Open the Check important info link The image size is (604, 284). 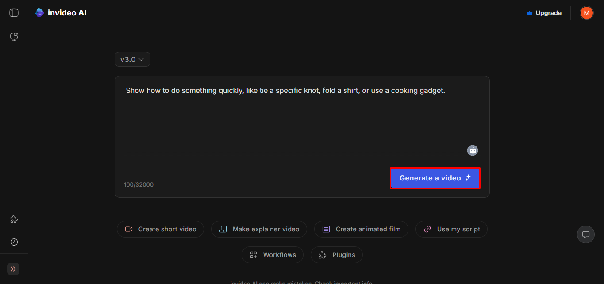click(x=343, y=282)
